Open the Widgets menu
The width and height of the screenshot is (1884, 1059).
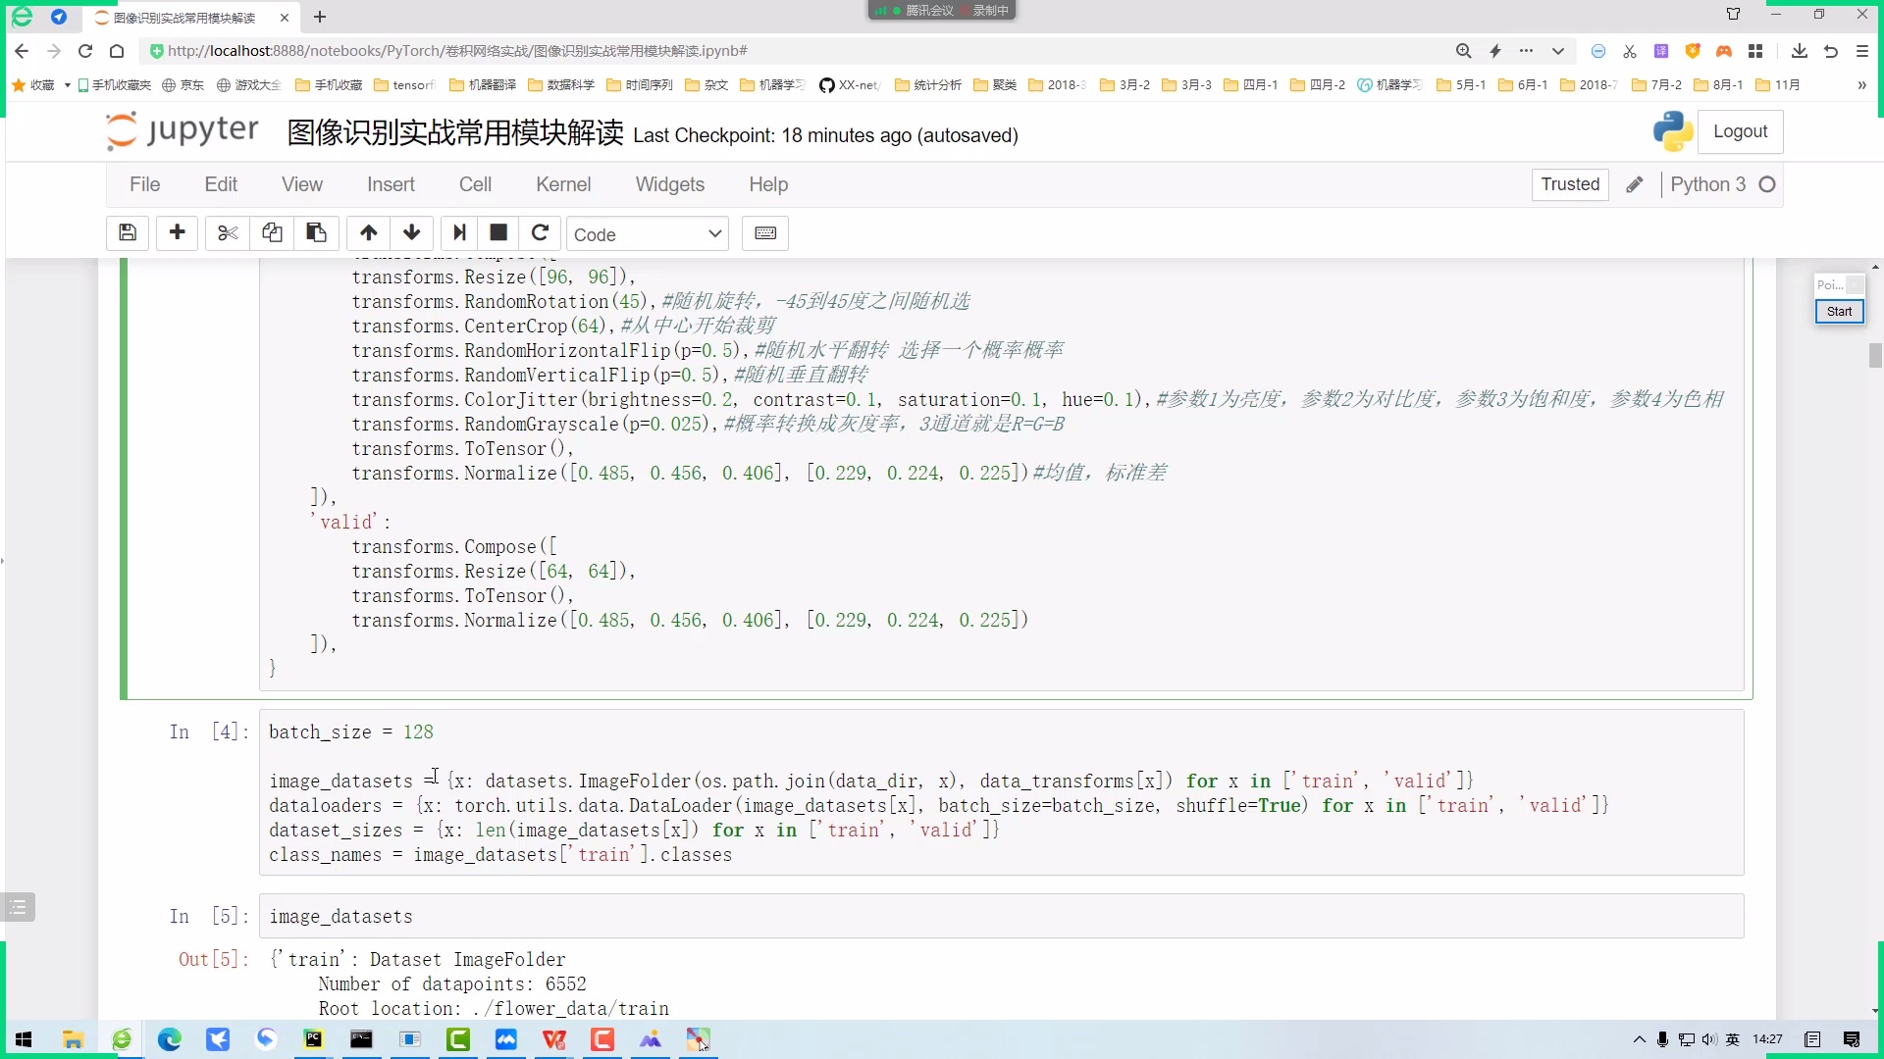(x=669, y=184)
